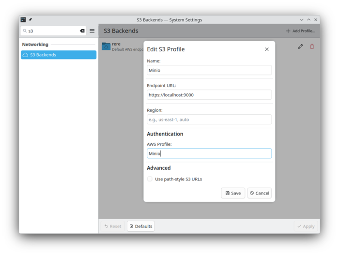Click the rere profile folder icon
The width and height of the screenshot is (339, 256).
tap(106, 46)
